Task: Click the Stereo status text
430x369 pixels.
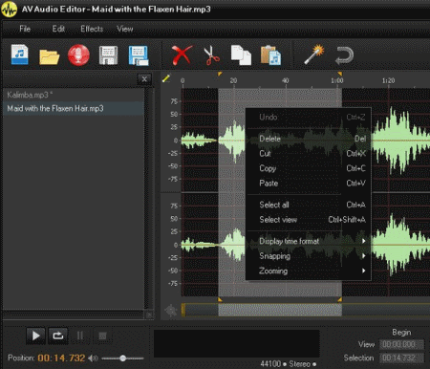Action: tap(300, 364)
